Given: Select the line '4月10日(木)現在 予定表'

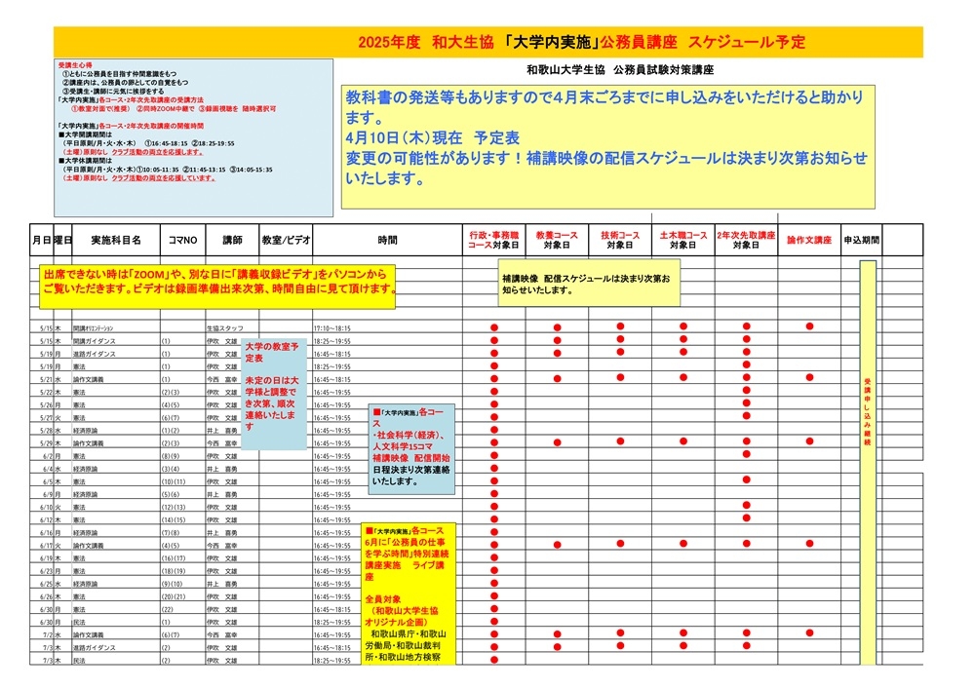Looking at the screenshot, I should [x=432, y=138].
